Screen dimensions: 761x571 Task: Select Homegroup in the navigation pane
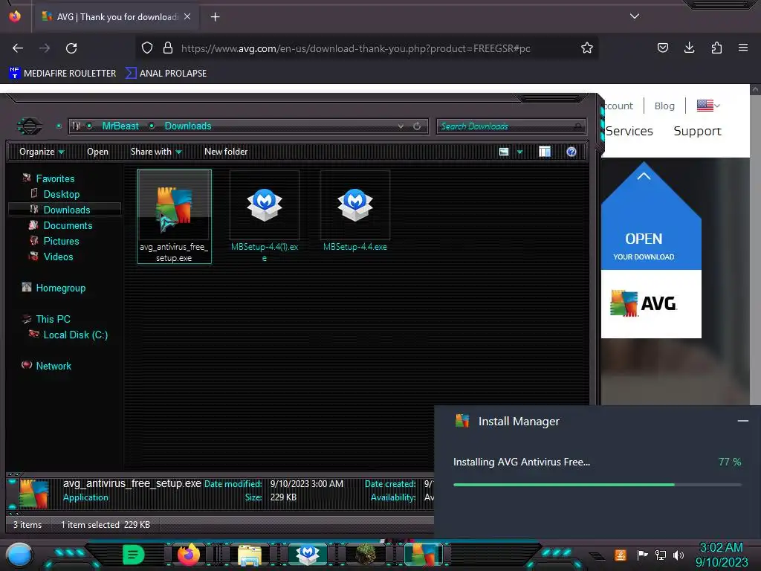pos(61,288)
